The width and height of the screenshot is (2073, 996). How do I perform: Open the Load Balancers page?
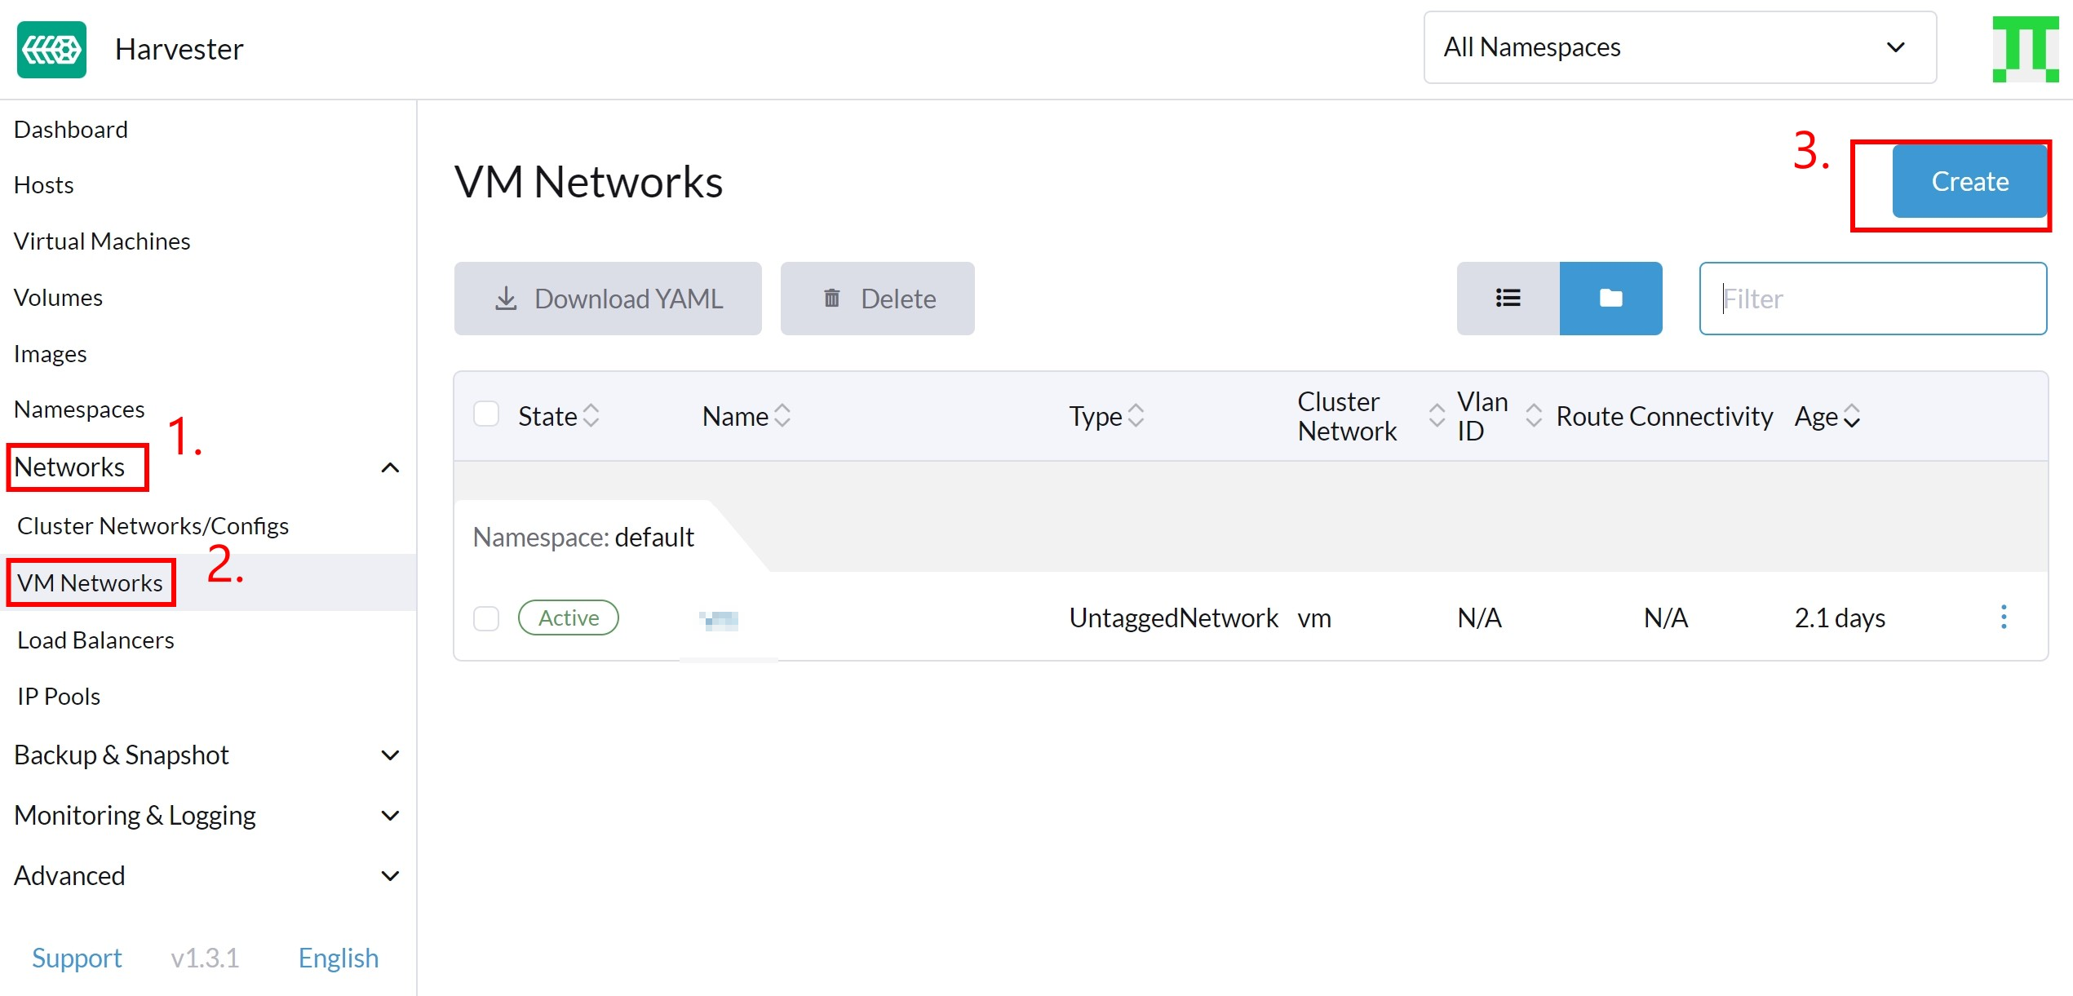(x=95, y=640)
